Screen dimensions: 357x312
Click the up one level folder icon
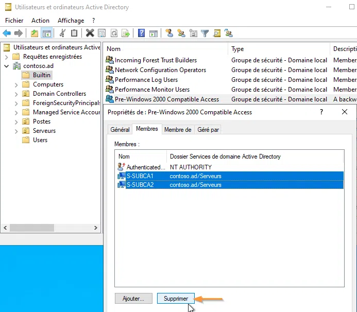click(35, 33)
